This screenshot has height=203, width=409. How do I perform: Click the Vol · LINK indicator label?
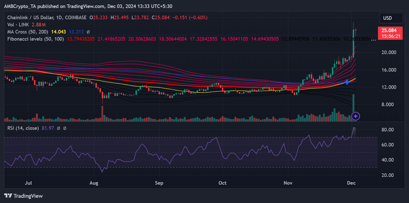pos(18,25)
